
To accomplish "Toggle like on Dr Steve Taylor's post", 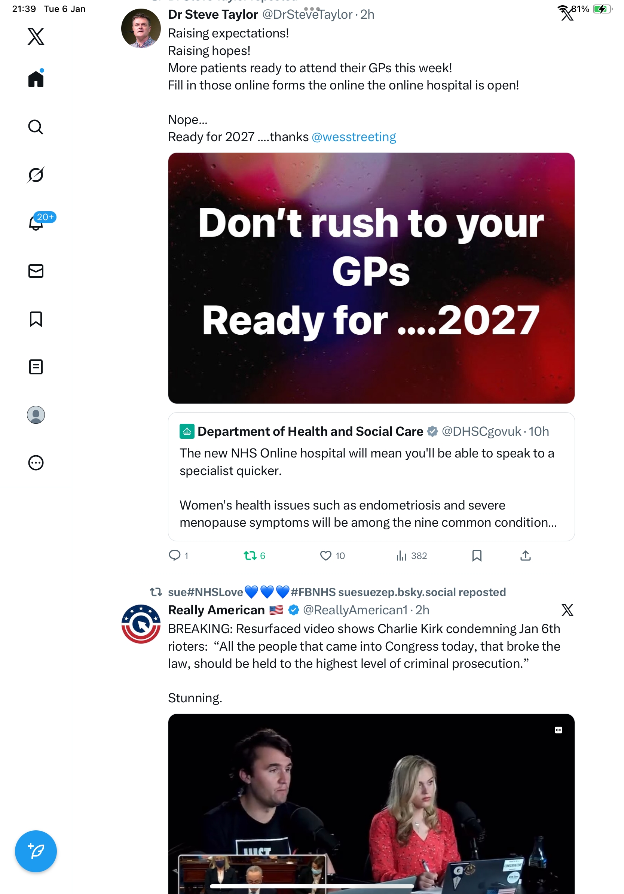I will 332,556.
